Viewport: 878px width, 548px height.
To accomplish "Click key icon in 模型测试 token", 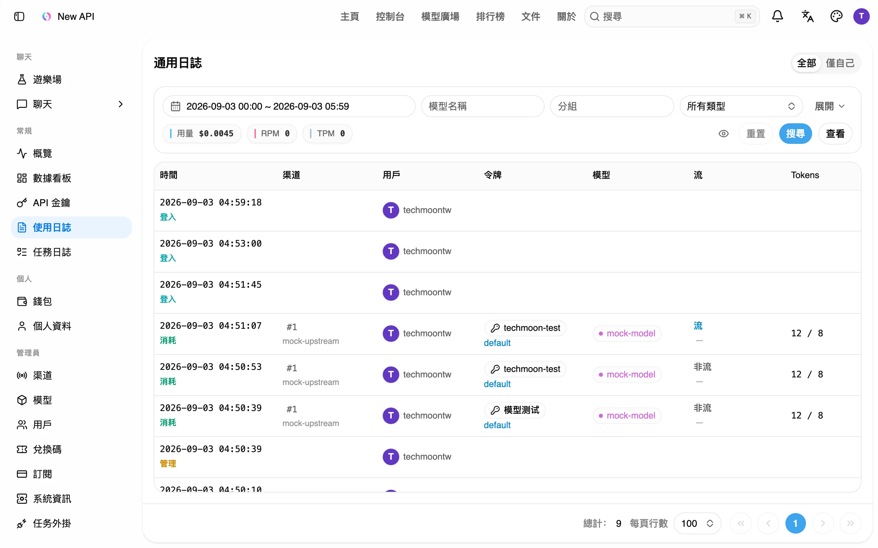I will tap(495, 410).
